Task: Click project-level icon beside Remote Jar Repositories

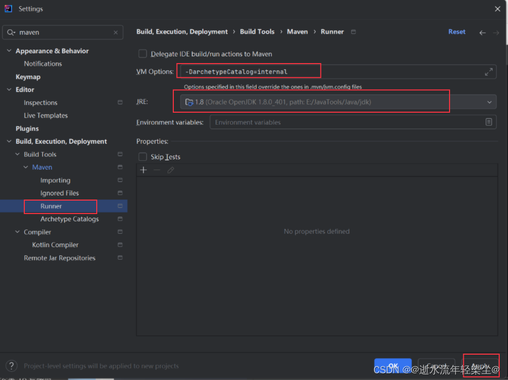Action: point(120,257)
